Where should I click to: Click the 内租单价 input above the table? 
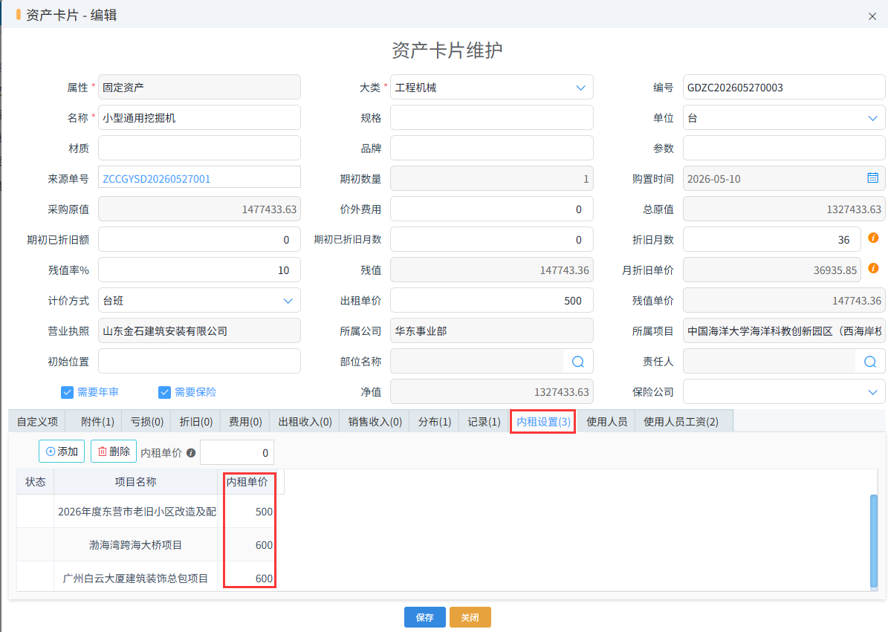click(x=237, y=452)
